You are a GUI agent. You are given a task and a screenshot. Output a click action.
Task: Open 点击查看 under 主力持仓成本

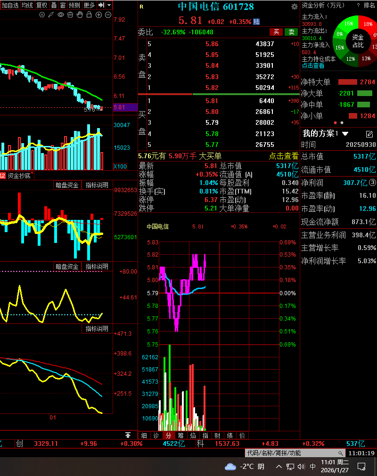coord(313,65)
